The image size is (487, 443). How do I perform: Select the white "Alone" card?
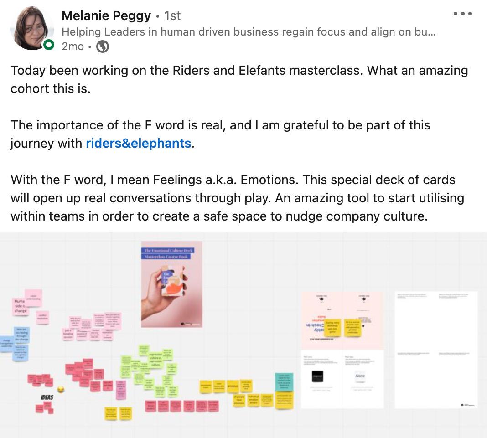360,376
